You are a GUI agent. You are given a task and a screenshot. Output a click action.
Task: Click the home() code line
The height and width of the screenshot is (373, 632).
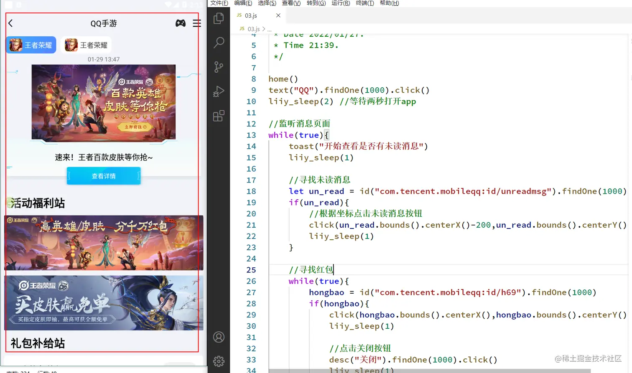point(283,79)
